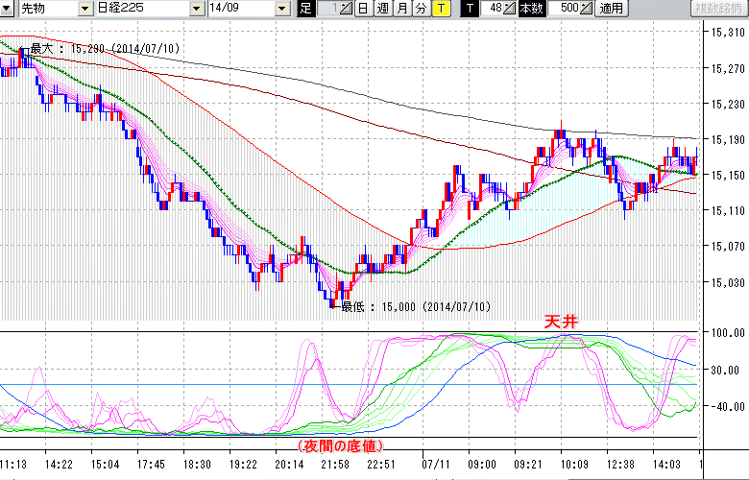This screenshot has height=480, width=749.
Task: Switch to 分 minute timeframe
Action: [x=421, y=9]
